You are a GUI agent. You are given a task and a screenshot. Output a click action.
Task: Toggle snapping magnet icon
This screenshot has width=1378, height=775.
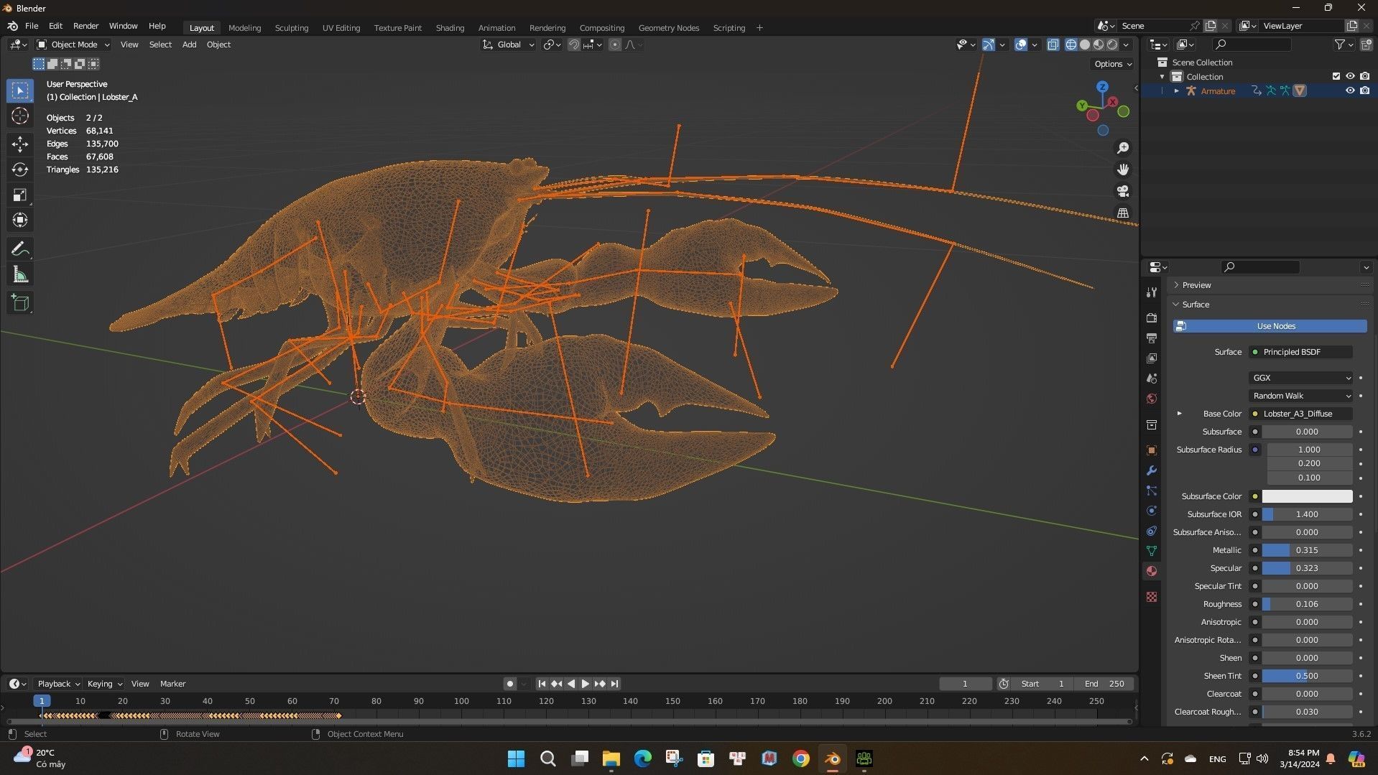pos(573,45)
